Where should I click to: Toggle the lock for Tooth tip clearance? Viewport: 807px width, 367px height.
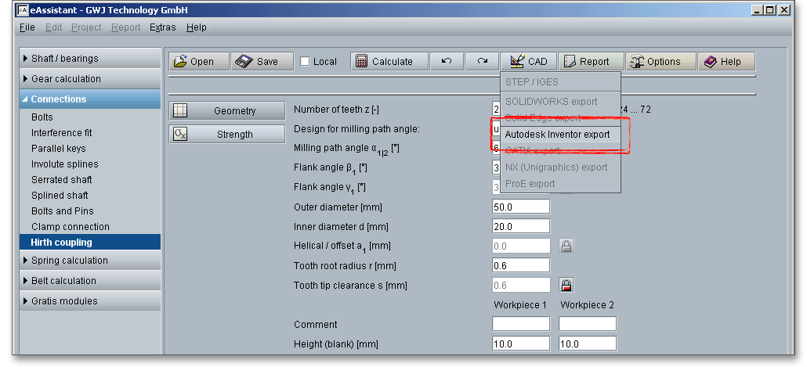pos(566,285)
